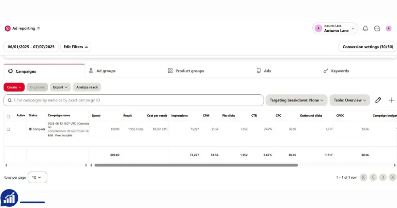Switch to the Keywords tab
This screenshot has height=208, width=397.
pos(336,71)
